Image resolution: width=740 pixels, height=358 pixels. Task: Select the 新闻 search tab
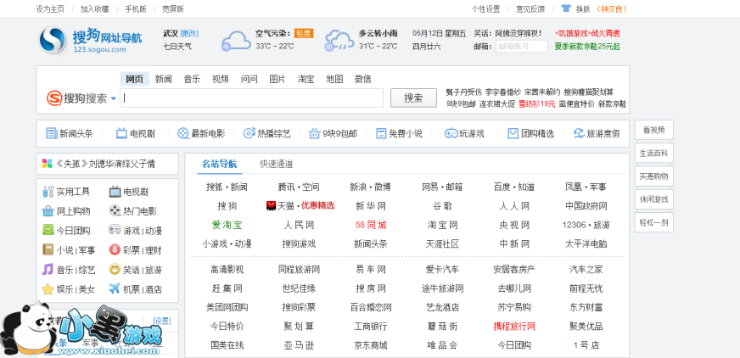(163, 79)
